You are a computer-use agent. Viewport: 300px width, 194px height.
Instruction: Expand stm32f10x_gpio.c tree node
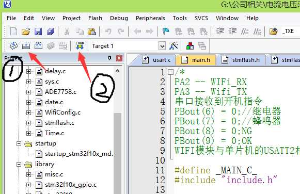[28, 185]
